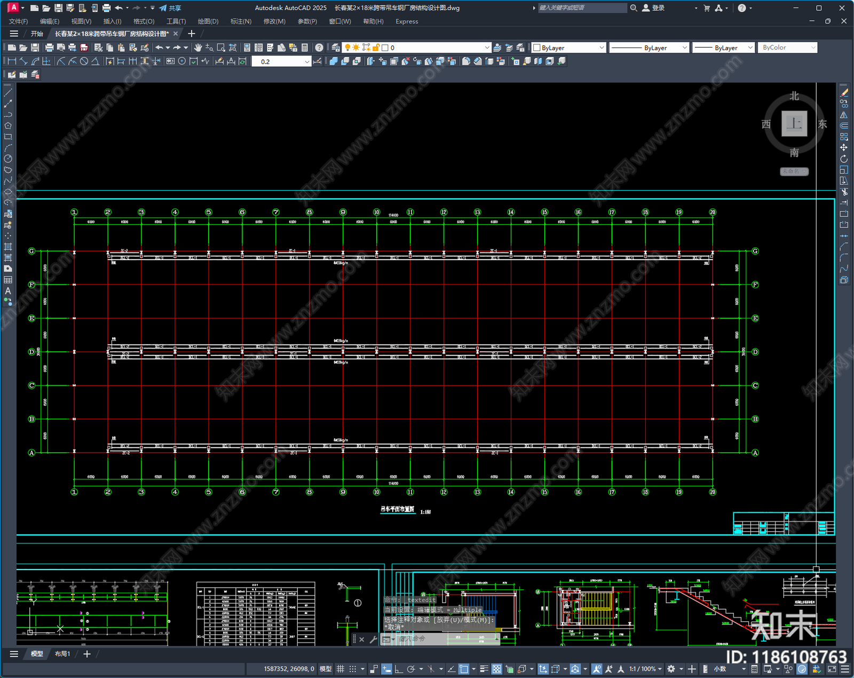The image size is (854, 678).
Task: Click the keyword search input field
Action: pyautogui.click(x=582, y=8)
